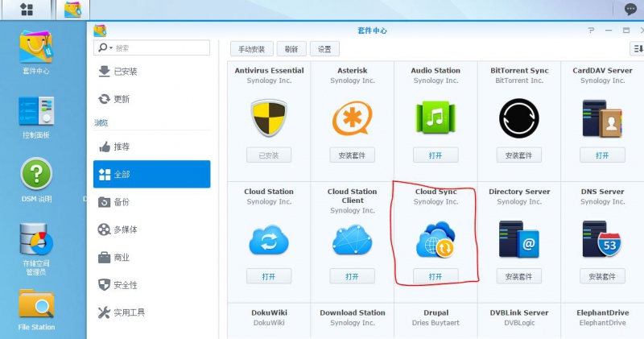Open File Station from desktop
The image size is (644, 339).
tap(36, 306)
